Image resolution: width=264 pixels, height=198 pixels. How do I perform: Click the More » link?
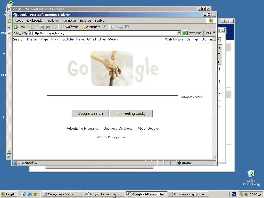(x=113, y=39)
